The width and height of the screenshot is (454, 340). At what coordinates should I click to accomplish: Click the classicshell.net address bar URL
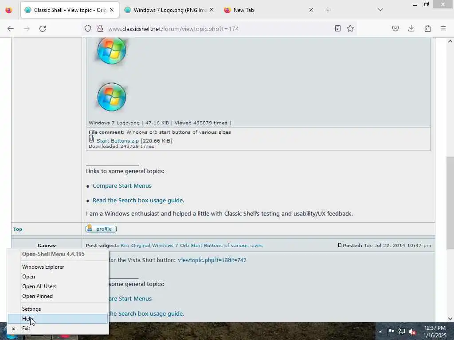pos(173,29)
